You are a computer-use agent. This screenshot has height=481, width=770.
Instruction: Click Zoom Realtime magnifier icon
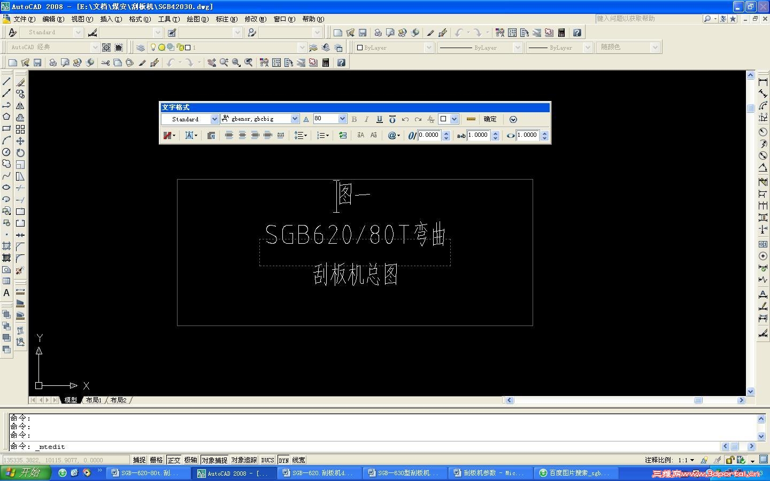224,63
